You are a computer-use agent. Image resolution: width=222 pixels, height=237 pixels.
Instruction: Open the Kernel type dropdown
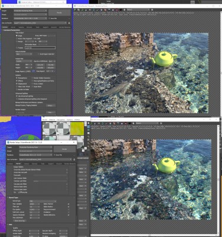point(43,201)
